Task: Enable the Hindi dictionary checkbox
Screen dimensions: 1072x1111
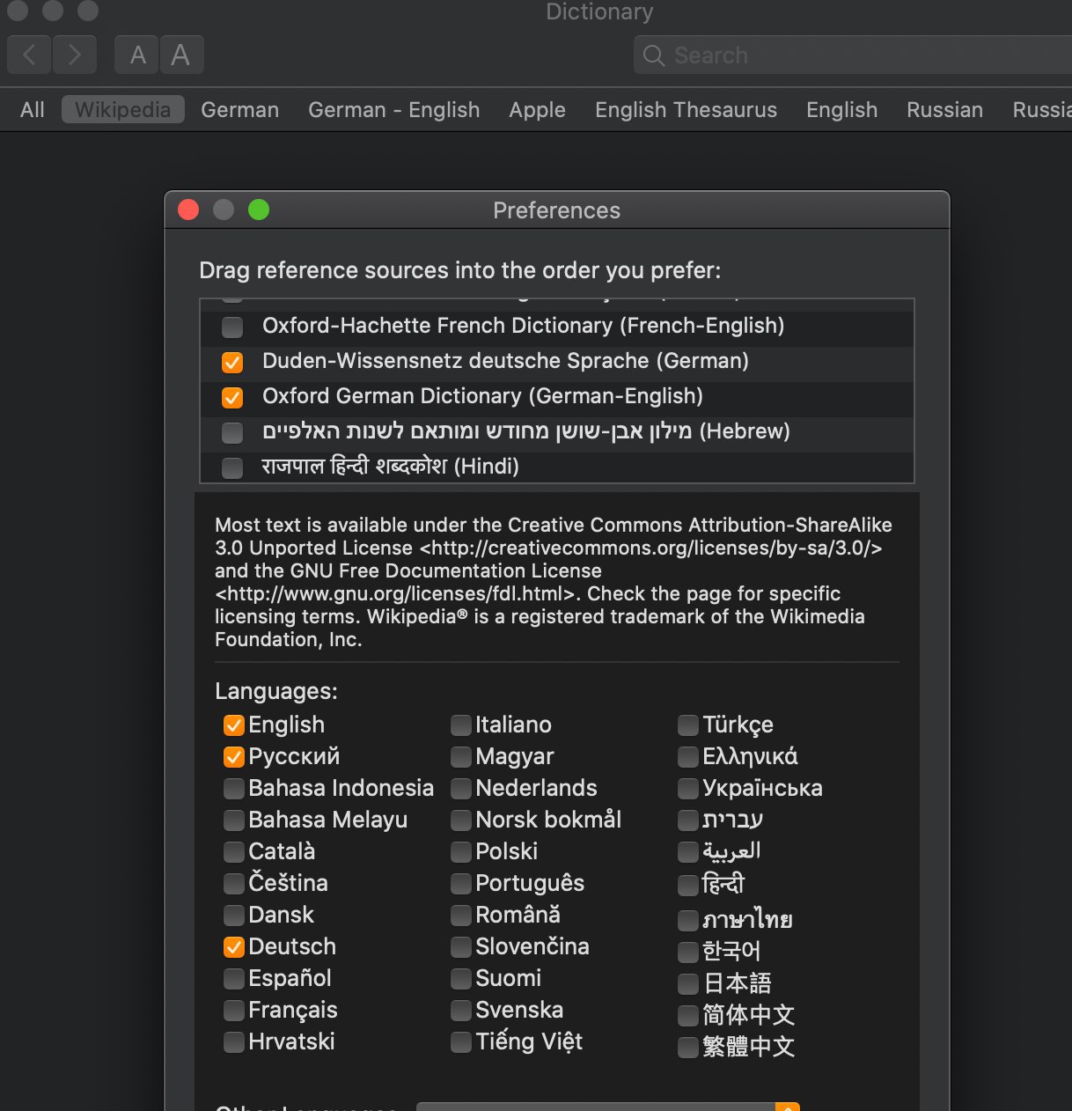Action: 232,467
